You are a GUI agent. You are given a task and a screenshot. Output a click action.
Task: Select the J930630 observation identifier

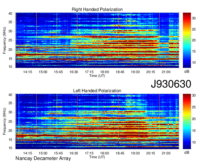(171, 84)
